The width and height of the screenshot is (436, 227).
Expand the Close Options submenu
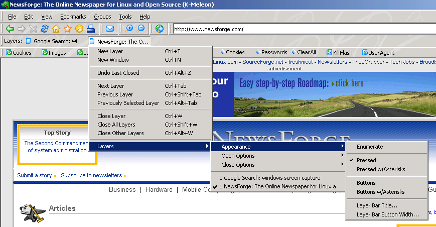coord(278,165)
